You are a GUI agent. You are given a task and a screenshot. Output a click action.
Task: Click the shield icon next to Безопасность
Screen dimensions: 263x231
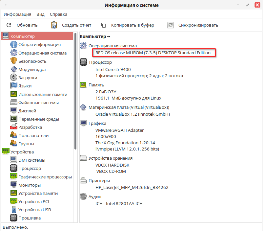13,61
